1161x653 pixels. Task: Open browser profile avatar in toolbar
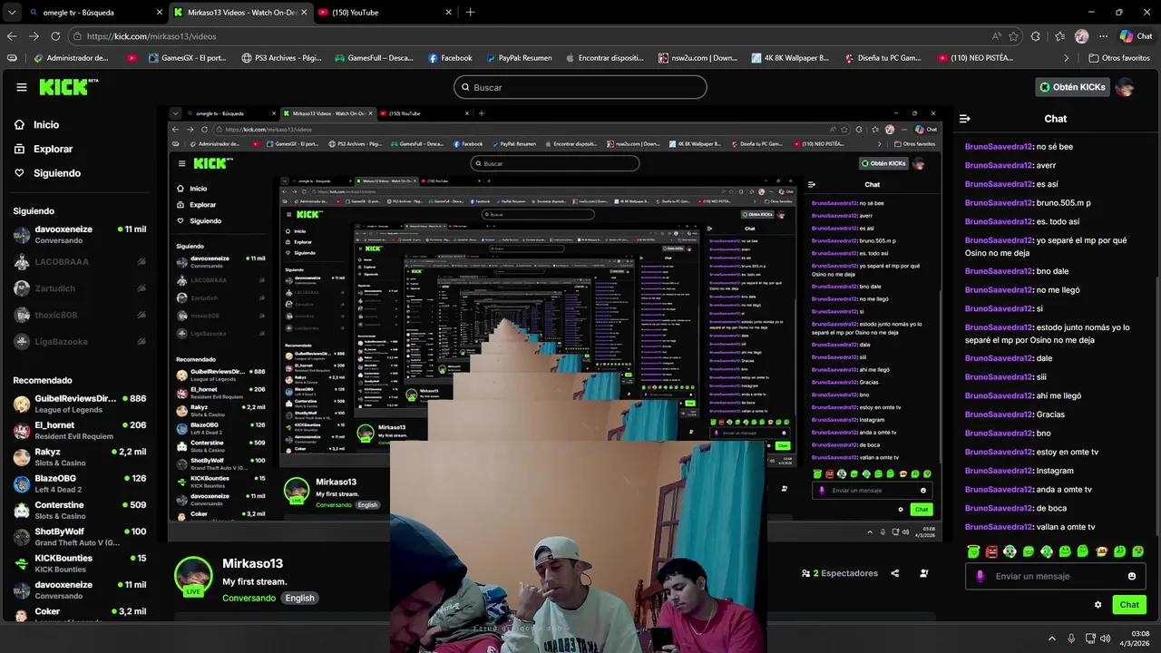[1081, 36]
